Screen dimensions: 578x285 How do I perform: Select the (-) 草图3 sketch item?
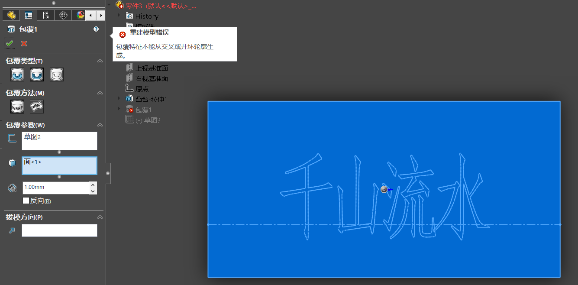(148, 120)
